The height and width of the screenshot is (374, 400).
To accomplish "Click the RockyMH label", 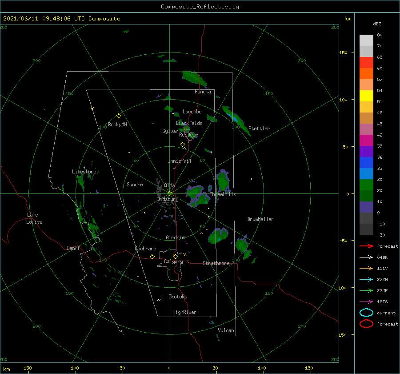I will pyautogui.click(x=117, y=125).
